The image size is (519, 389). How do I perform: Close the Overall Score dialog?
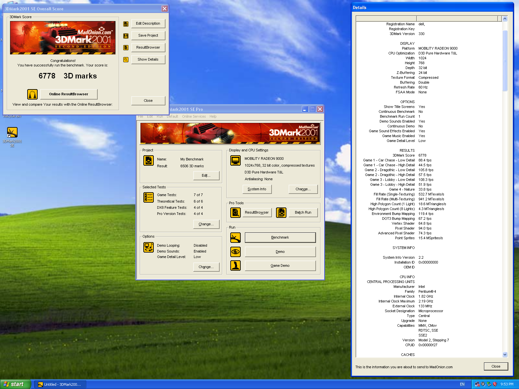(148, 101)
